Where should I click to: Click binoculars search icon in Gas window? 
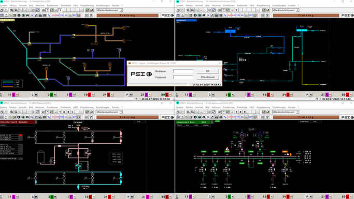click(x=27, y=16)
